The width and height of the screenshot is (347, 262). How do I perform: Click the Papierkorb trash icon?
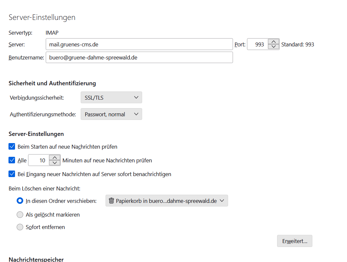[x=111, y=201]
